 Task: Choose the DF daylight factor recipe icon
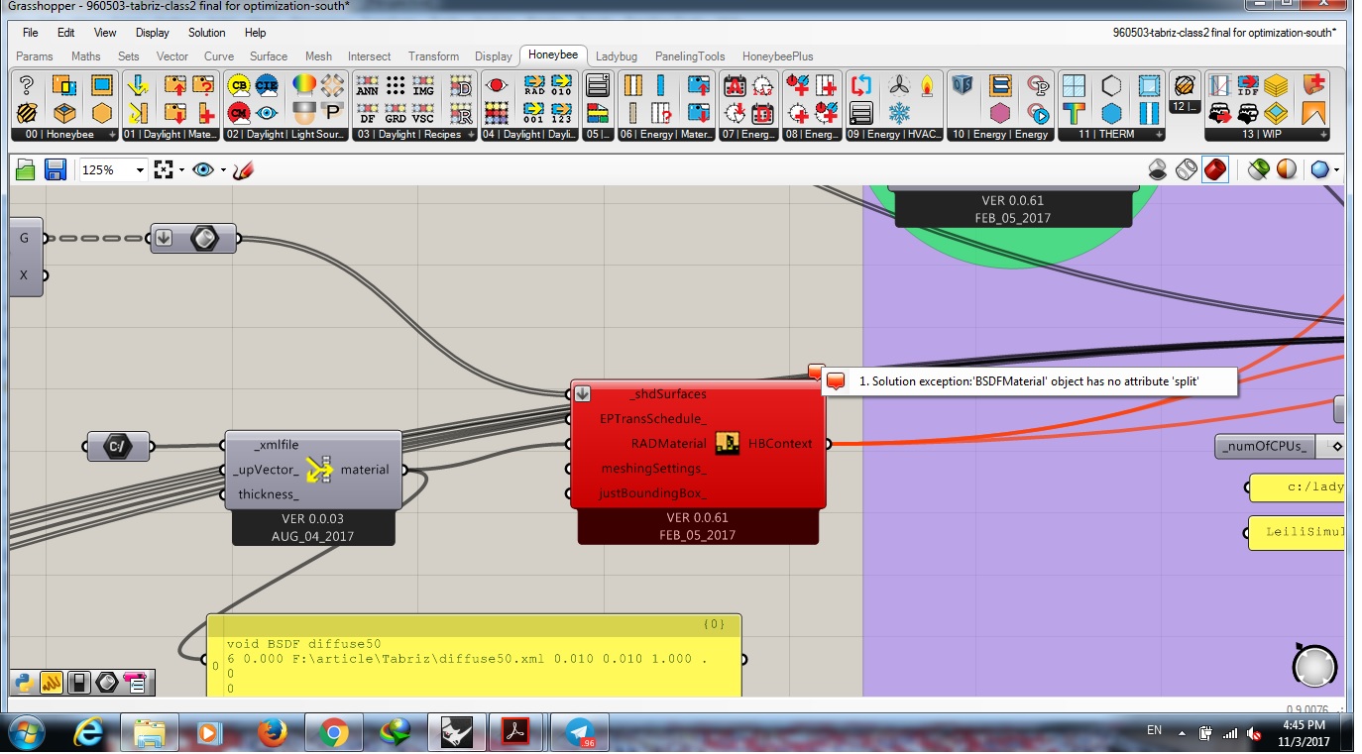[367, 112]
